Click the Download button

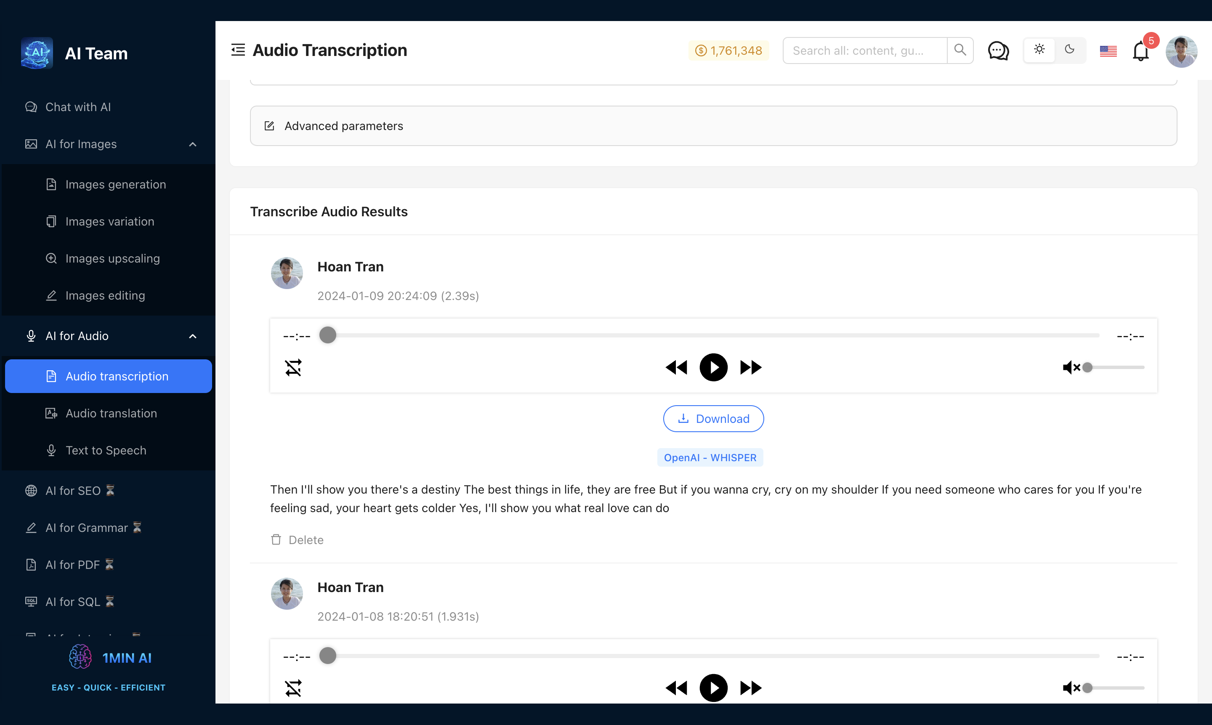point(713,419)
